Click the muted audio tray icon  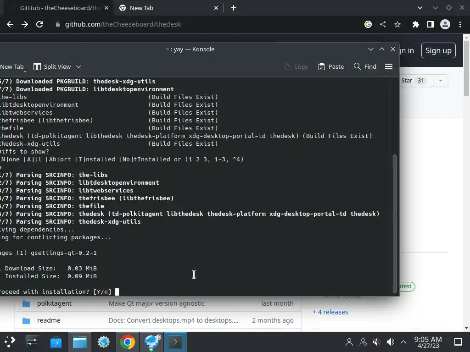pos(377,342)
